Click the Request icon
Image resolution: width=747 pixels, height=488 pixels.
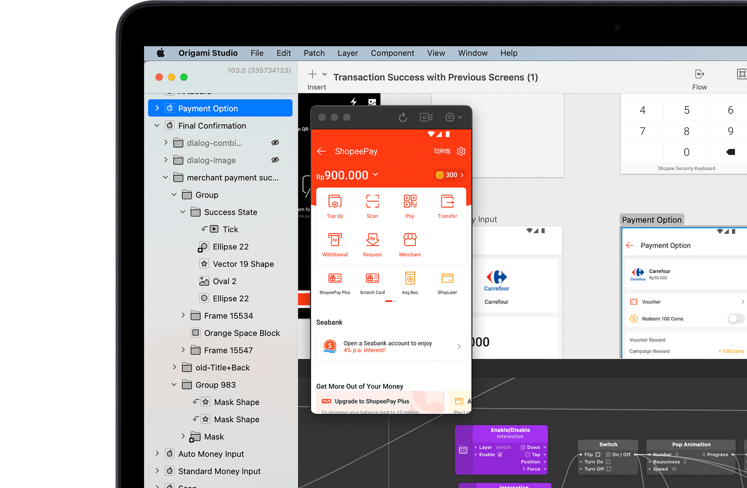click(372, 239)
